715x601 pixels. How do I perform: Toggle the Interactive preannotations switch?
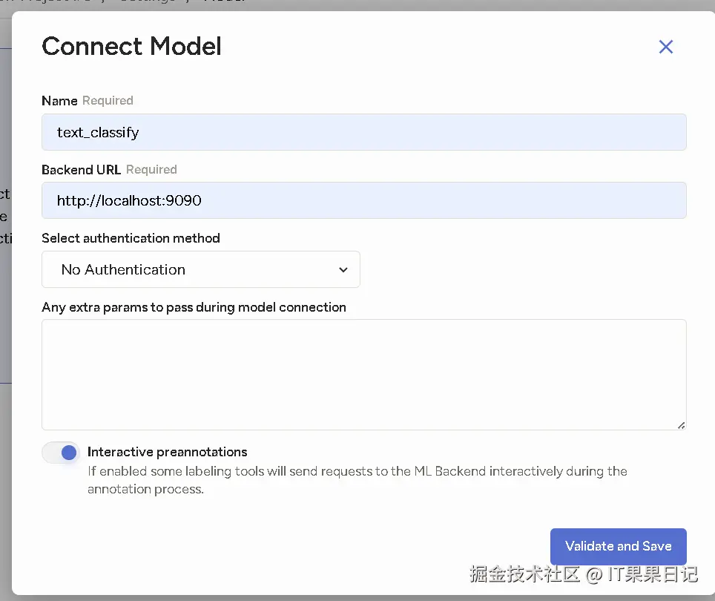point(61,453)
